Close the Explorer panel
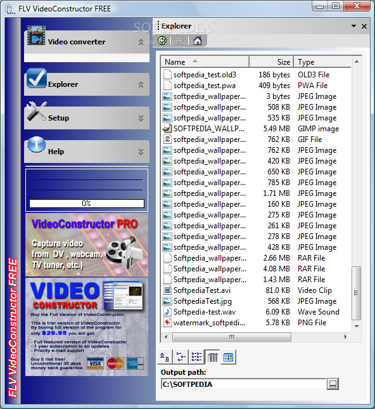The image size is (375, 409). tap(364, 26)
